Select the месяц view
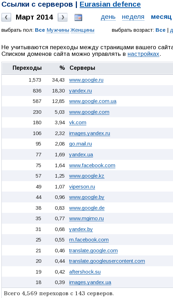Image resolution: width=173 pixels, height=298 pixels. (161, 17)
